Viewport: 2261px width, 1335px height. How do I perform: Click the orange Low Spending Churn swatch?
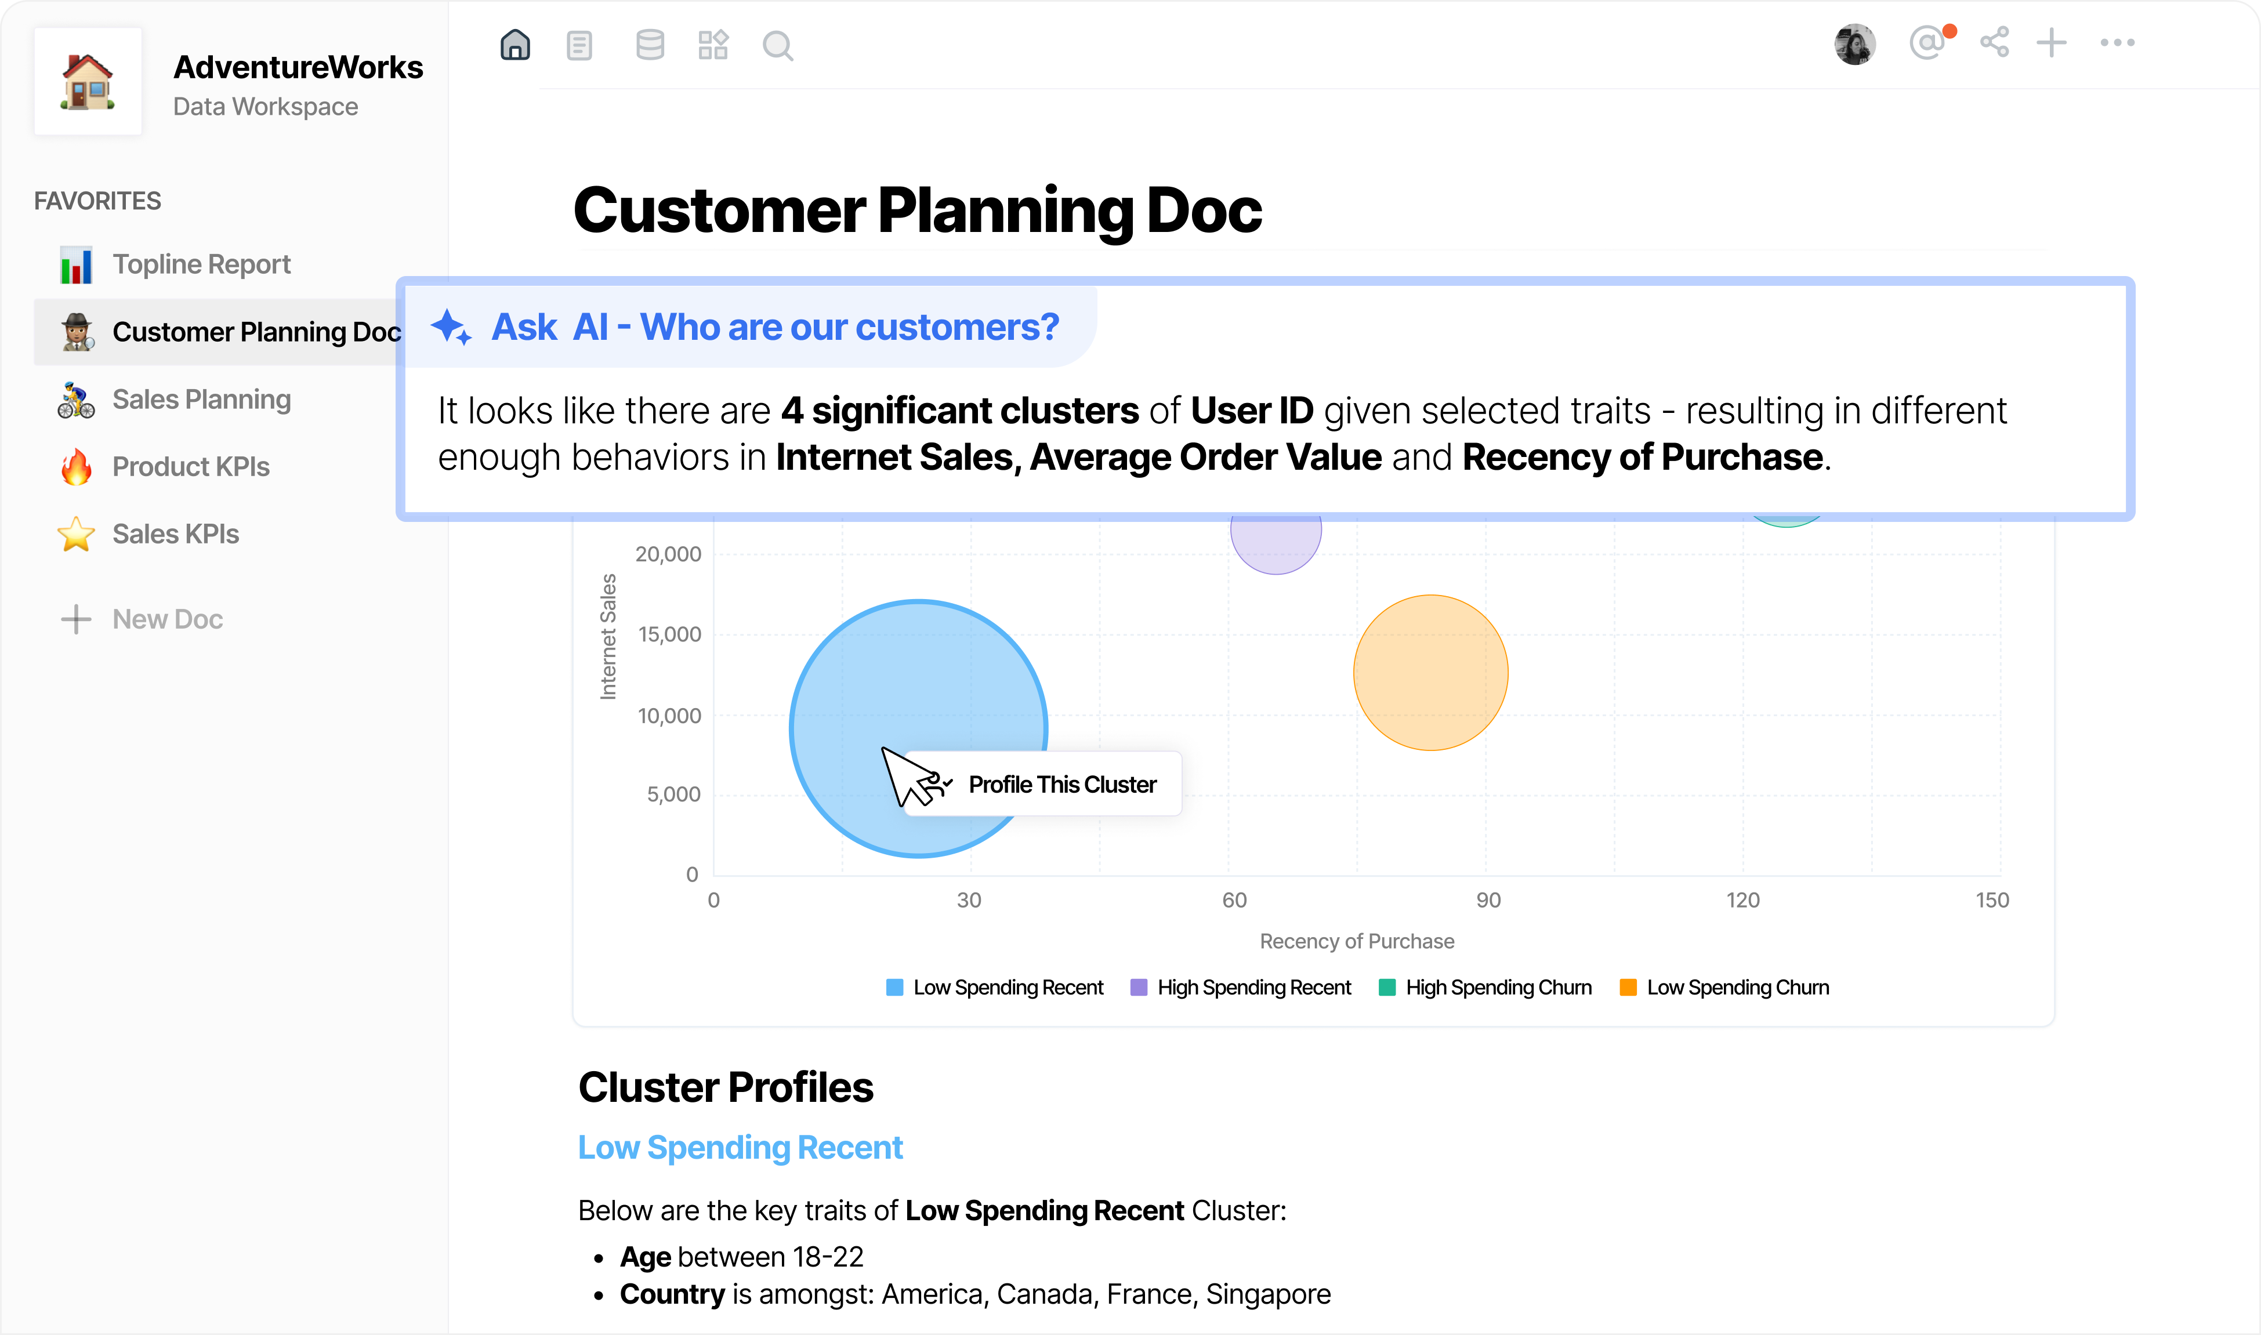(x=1629, y=988)
